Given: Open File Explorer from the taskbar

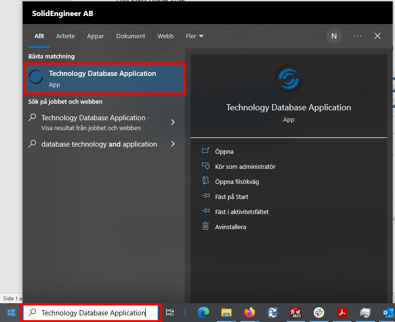Looking at the screenshot, I should coord(227,313).
